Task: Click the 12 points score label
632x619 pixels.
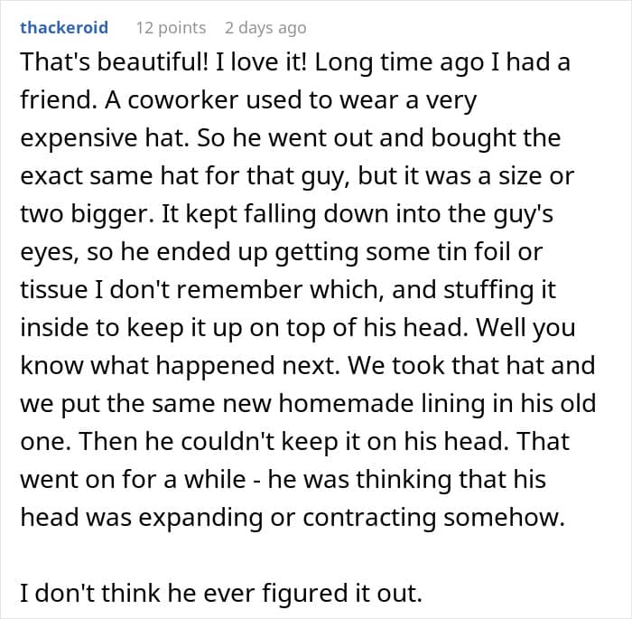Action: [171, 28]
